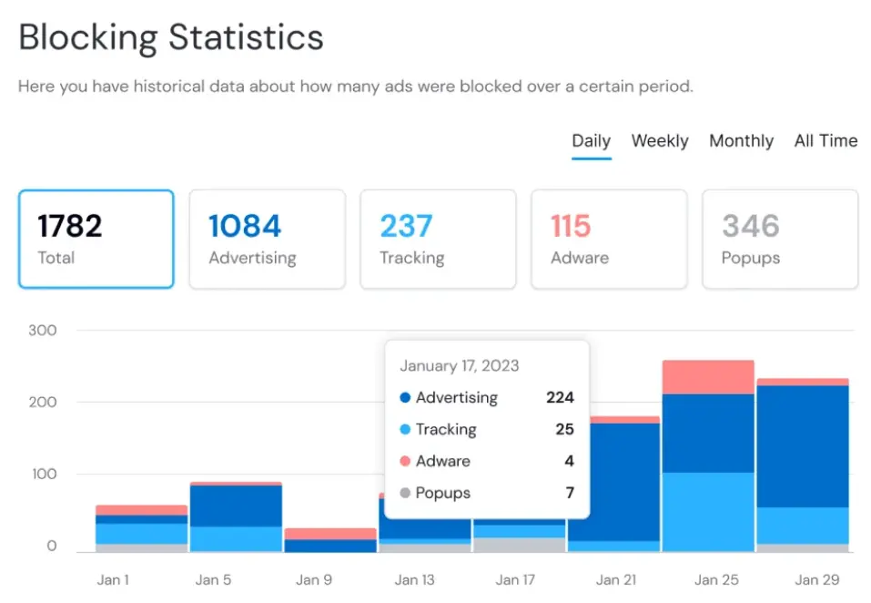Viewport: 871px width, 603px height.
Task: Click the light blue Tracking legend dot
Action: 405,430
